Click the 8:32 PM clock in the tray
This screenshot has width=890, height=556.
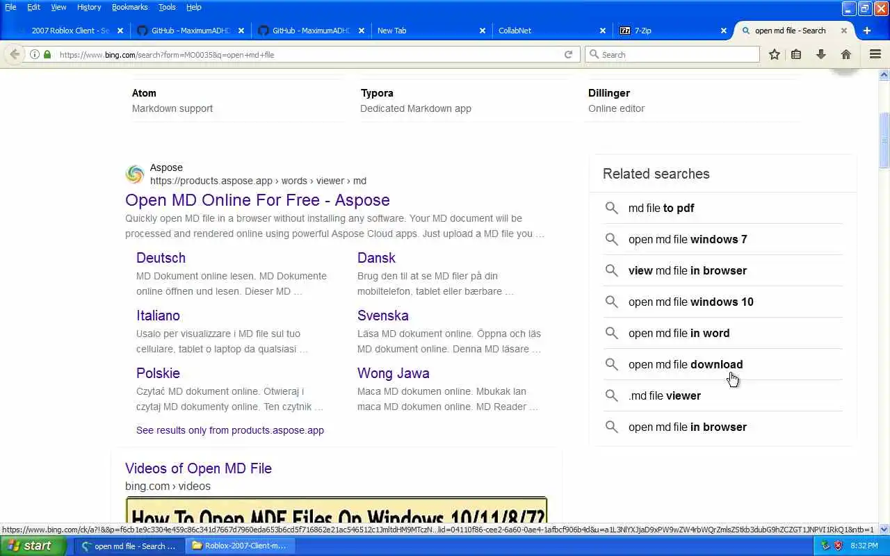(864, 546)
